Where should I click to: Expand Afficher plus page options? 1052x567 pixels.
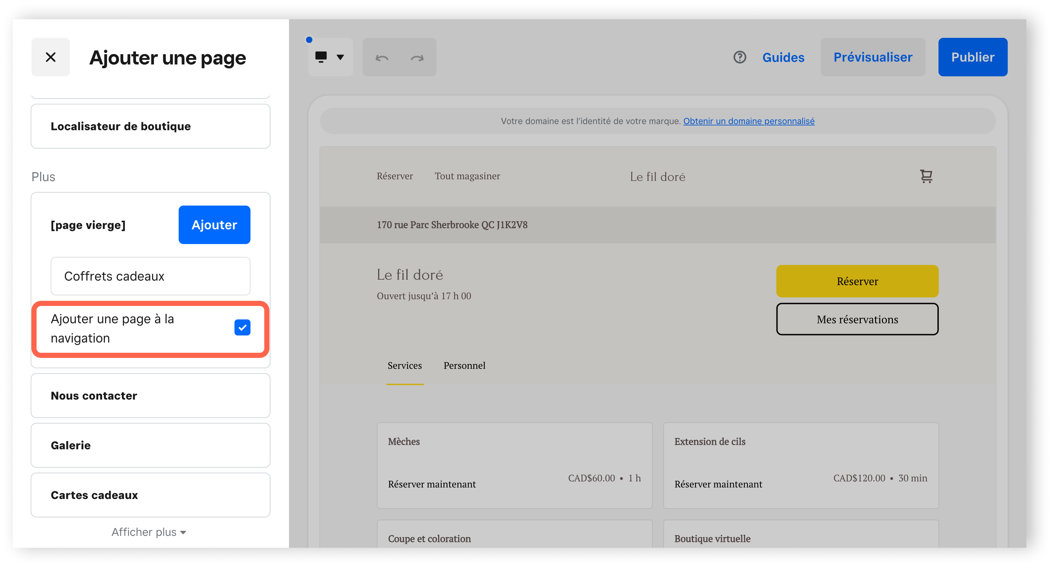coord(149,532)
